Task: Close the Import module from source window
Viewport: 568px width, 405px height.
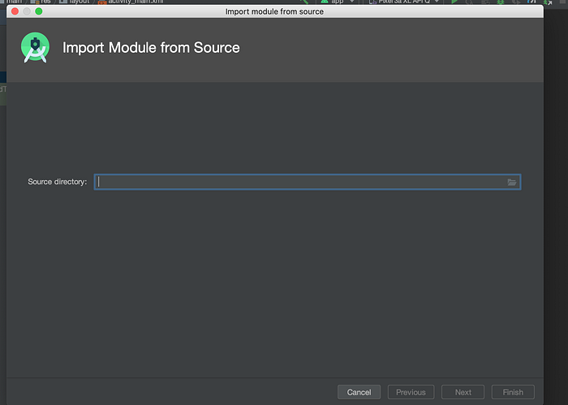Action: (x=15, y=11)
